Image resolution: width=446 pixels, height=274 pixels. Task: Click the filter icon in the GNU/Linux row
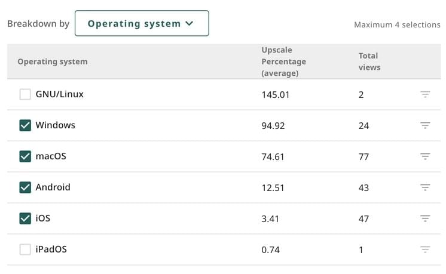tap(425, 94)
